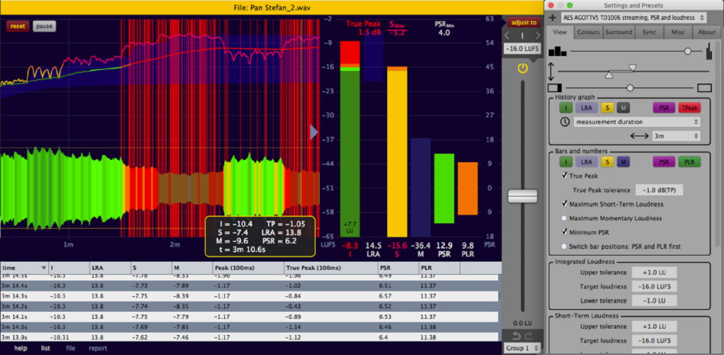Click the upper triangle handle of range slider
Viewport: 724px width, 355px height.
[x=632, y=68]
